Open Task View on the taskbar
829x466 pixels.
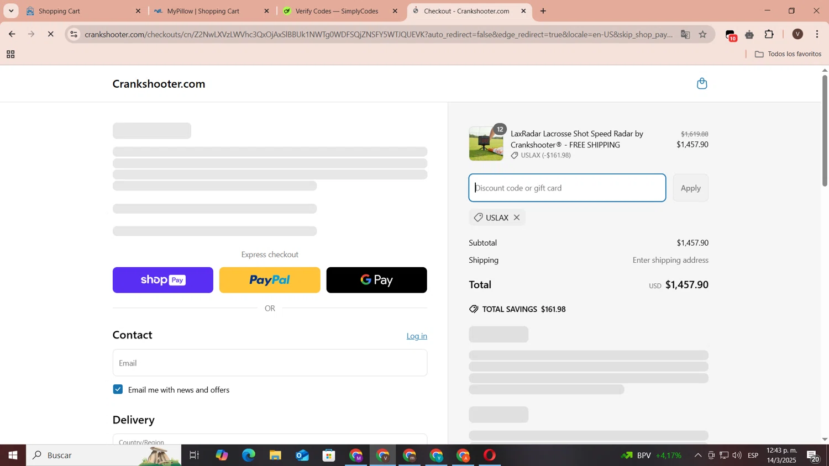click(x=195, y=456)
